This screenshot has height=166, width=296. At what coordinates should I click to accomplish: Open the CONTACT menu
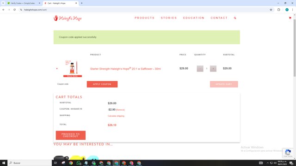tap(219, 18)
